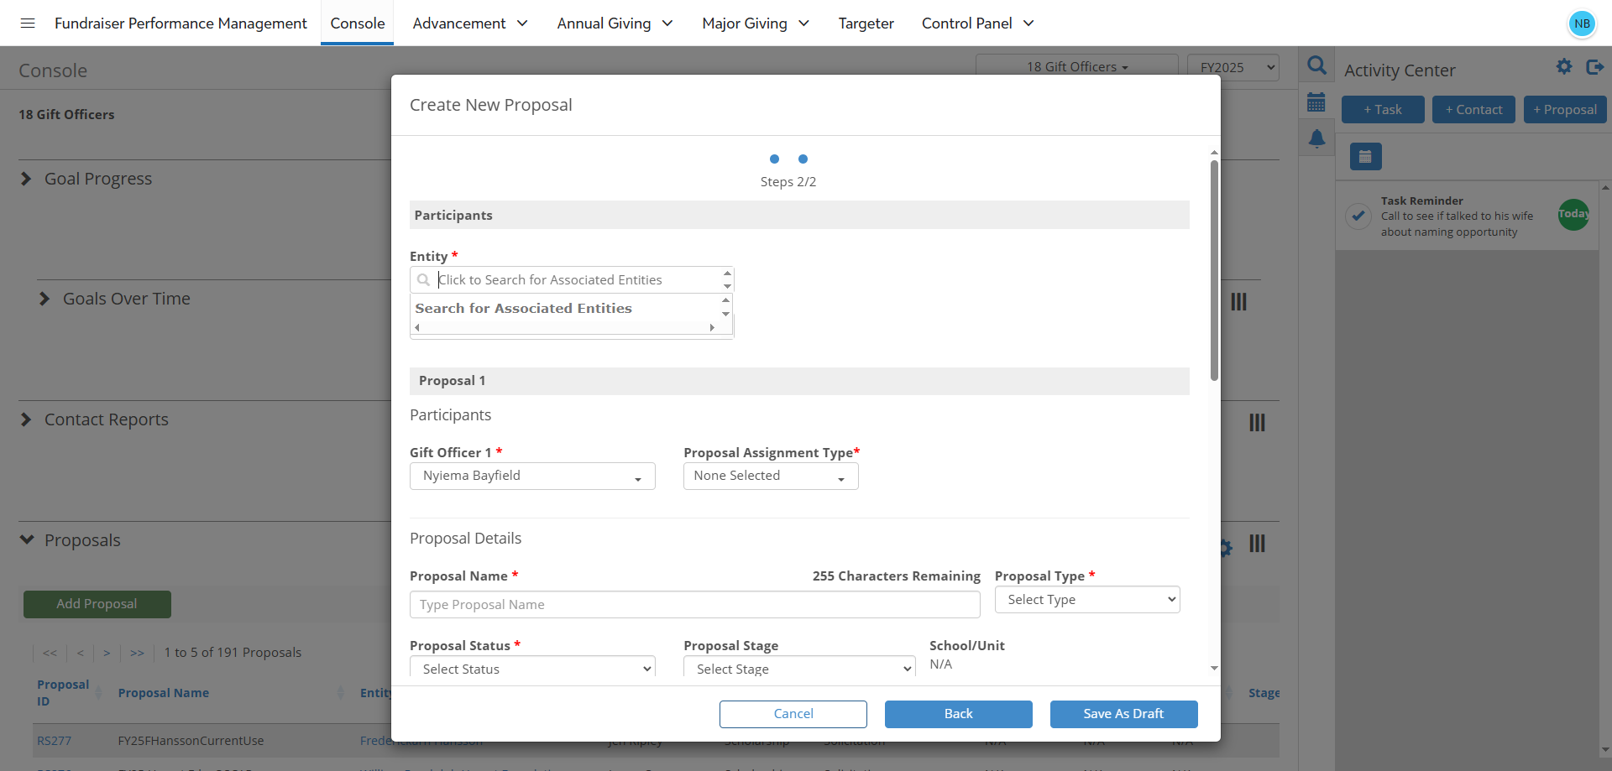This screenshot has width=1612, height=771.
Task: Click the + Task button
Action: pyautogui.click(x=1383, y=110)
